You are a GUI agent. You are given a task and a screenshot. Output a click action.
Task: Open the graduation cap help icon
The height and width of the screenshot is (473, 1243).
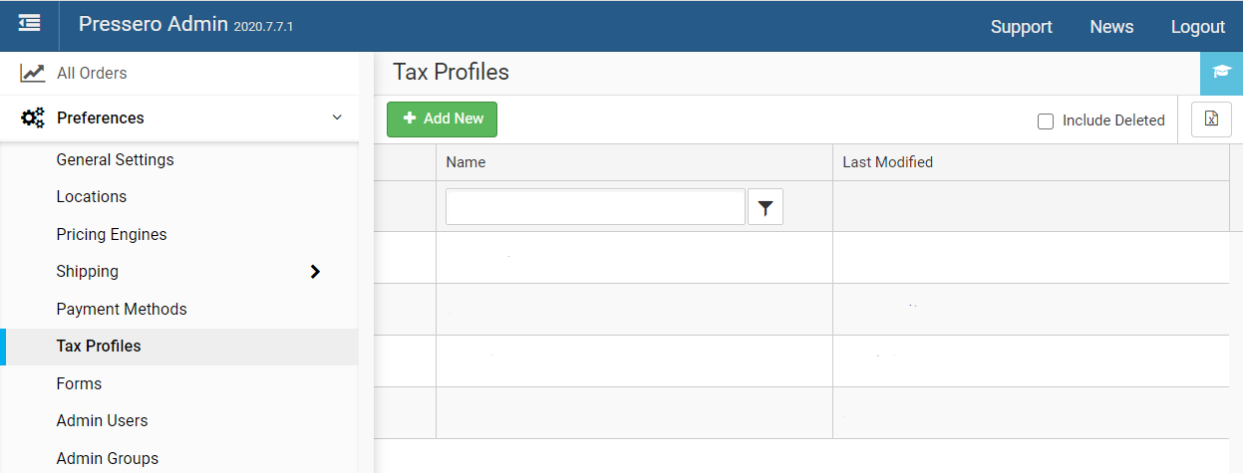(x=1221, y=72)
